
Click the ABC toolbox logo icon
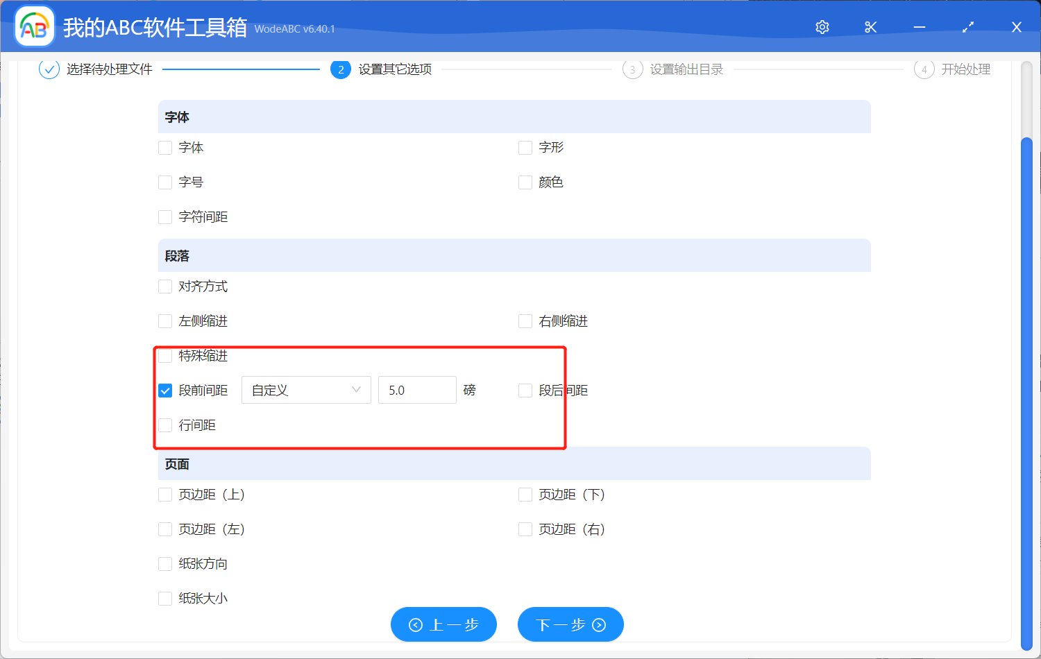[34, 26]
